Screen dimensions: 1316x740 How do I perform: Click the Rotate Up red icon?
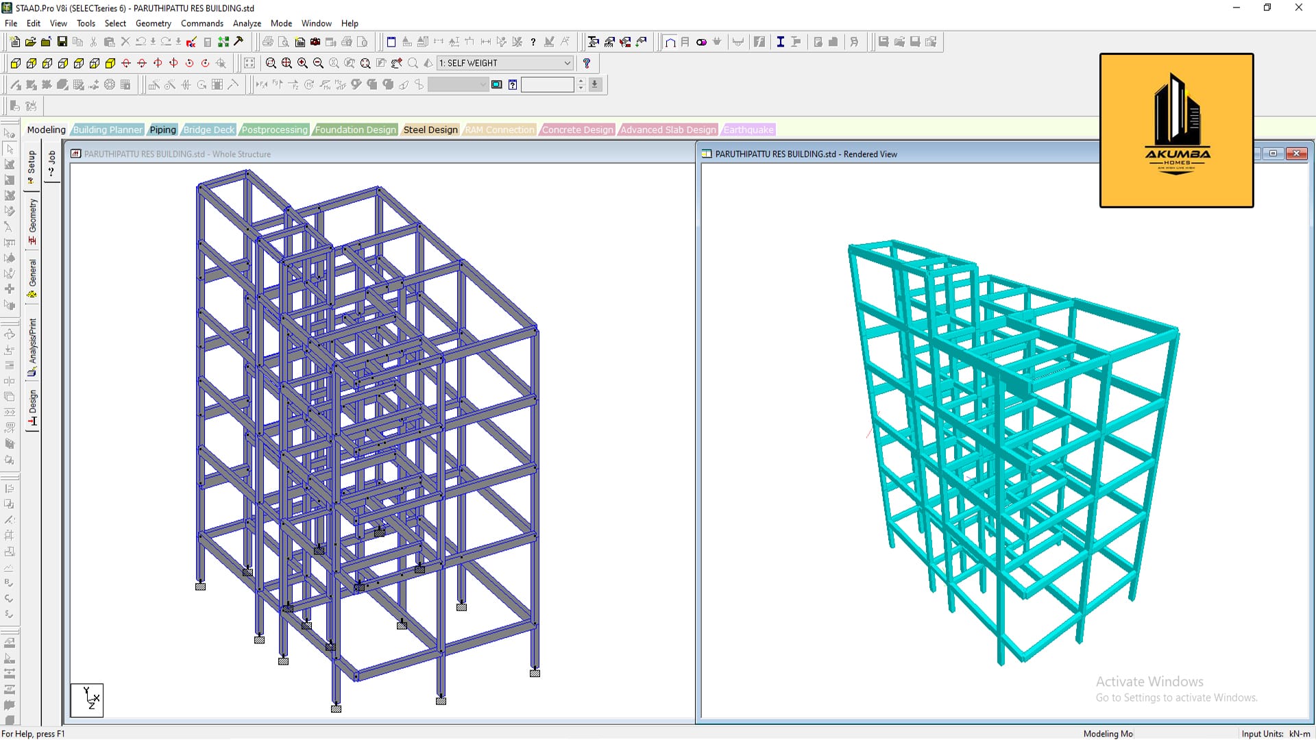(126, 63)
